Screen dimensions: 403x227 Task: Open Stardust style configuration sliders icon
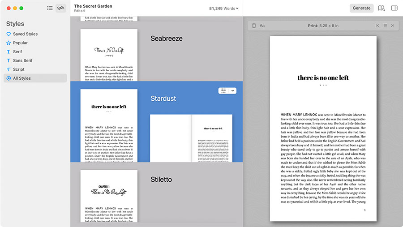pos(223,90)
